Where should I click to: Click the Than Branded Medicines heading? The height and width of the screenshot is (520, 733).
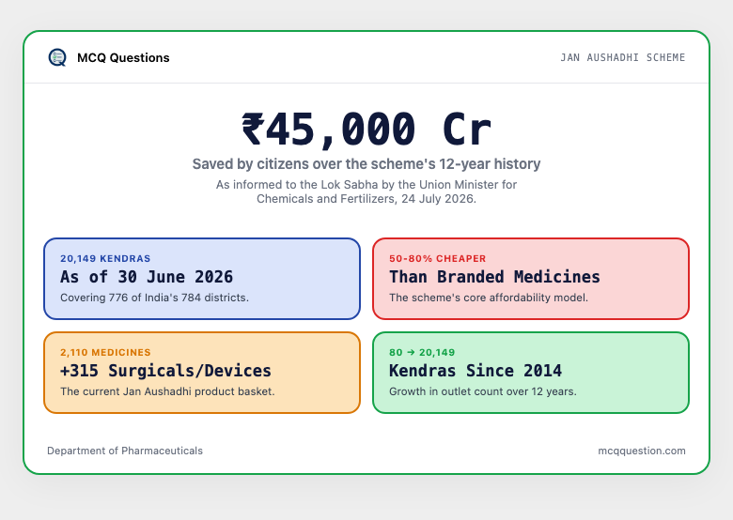tap(494, 277)
